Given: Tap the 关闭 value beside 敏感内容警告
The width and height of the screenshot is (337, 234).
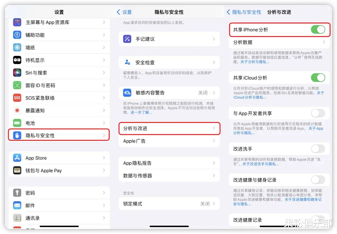Looking at the screenshot, I should tap(203, 93).
